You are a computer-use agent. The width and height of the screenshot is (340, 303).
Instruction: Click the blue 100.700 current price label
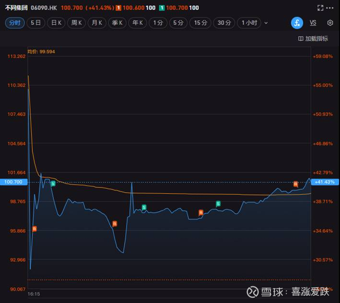point(13,182)
